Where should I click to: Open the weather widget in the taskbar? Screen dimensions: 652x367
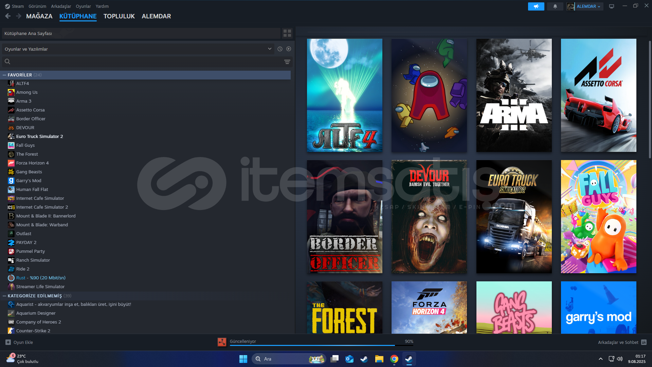(x=22, y=359)
